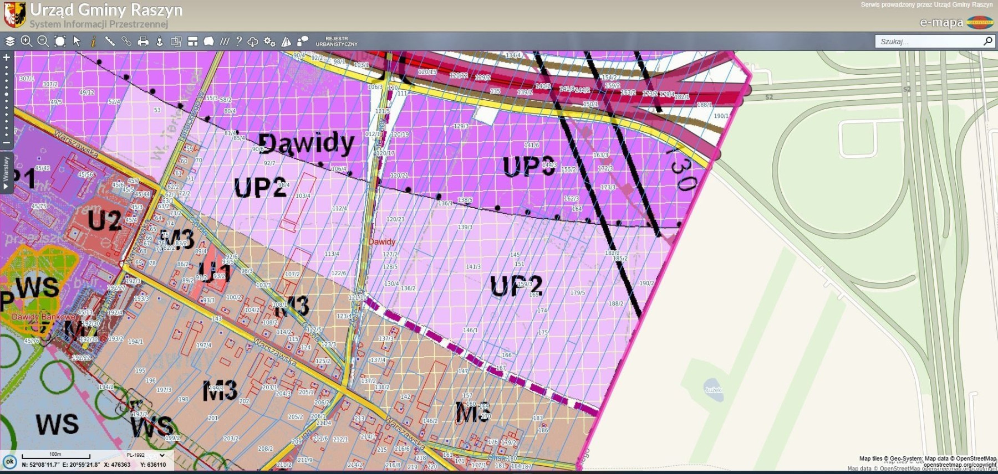The image size is (998, 474).
Task: Open the layers stack icon in toolbar
Action: (10, 41)
